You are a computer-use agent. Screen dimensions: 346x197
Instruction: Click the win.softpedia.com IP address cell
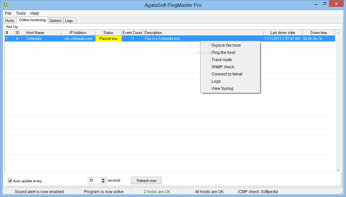(x=78, y=39)
